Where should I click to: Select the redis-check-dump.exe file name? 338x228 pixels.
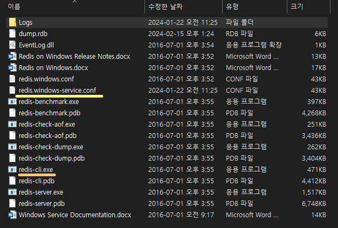click(51, 147)
